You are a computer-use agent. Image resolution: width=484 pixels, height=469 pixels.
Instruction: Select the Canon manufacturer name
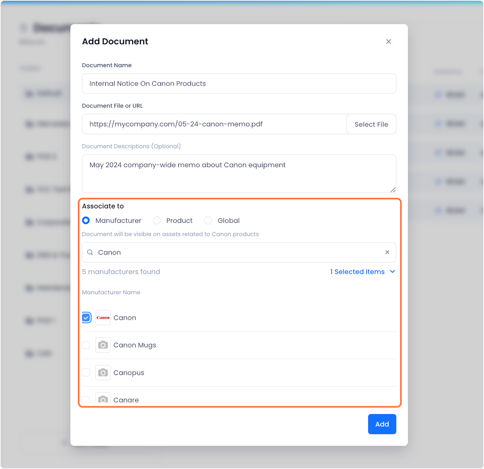125,318
